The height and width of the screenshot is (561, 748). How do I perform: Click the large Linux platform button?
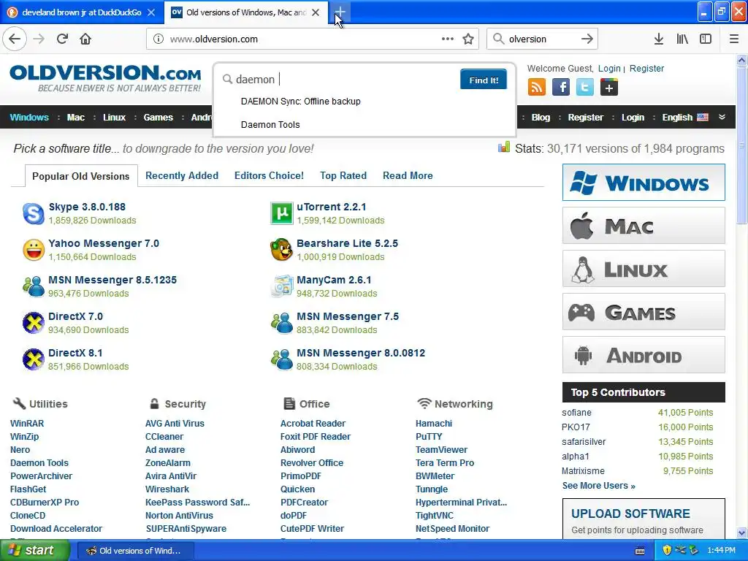tap(644, 269)
